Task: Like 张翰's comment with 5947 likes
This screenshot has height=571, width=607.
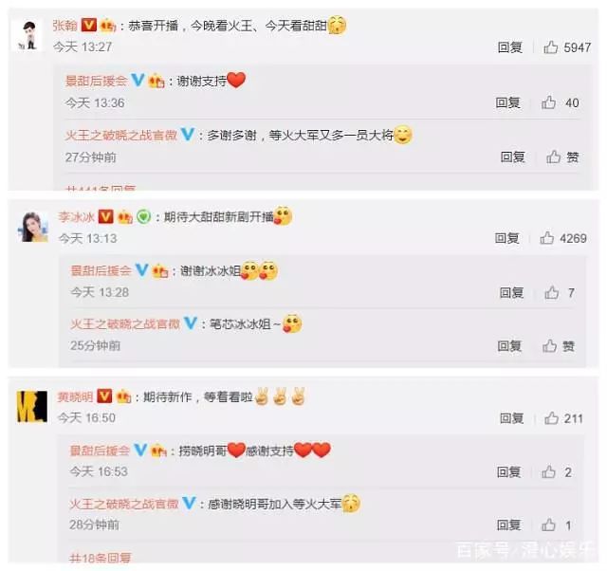Action: pyautogui.click(x=567, y=47)
